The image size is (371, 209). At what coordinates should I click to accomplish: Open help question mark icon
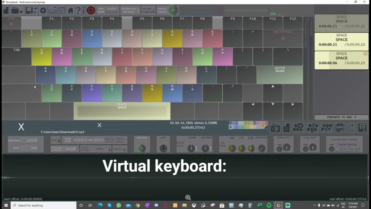click(78, 11)
